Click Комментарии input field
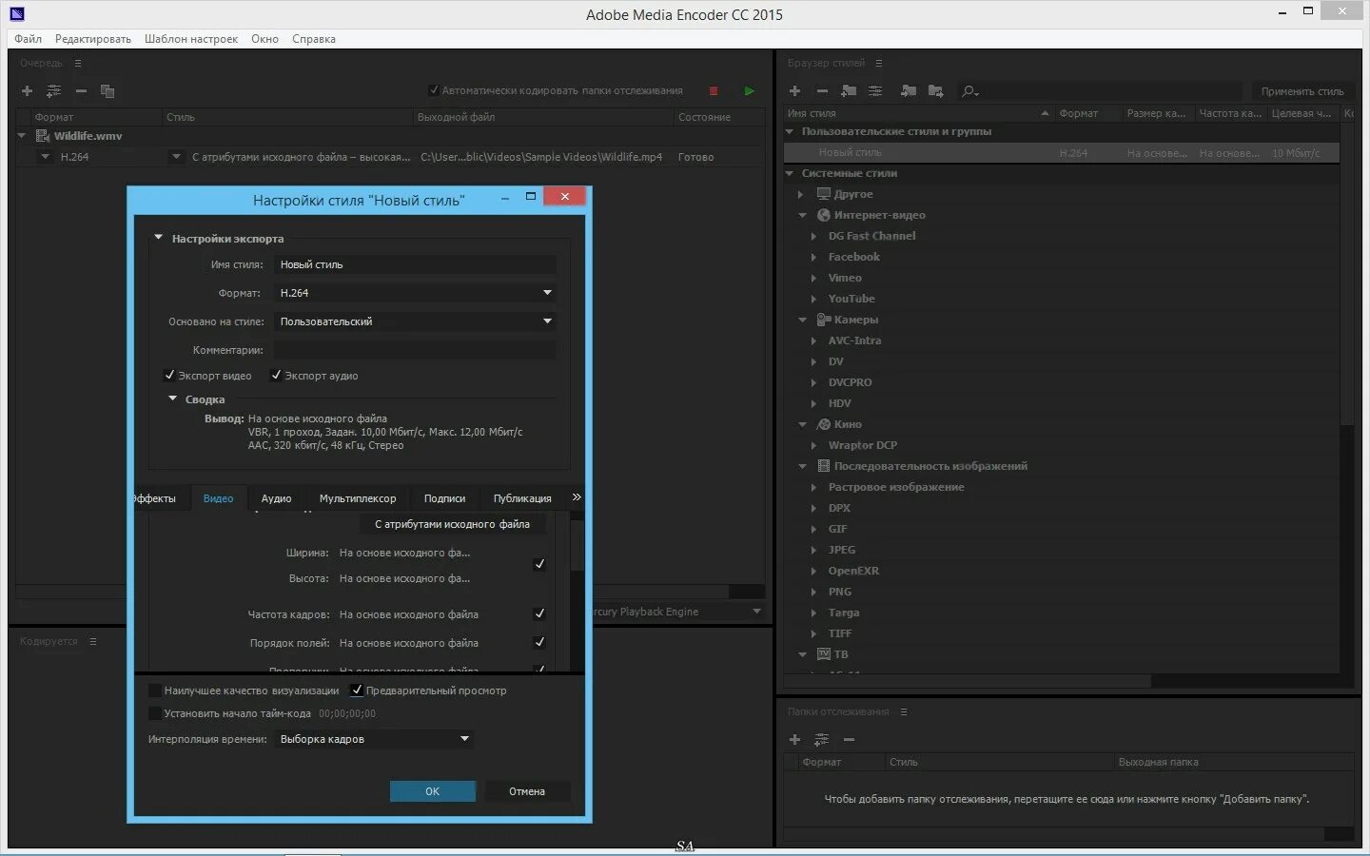 point(415,350)
